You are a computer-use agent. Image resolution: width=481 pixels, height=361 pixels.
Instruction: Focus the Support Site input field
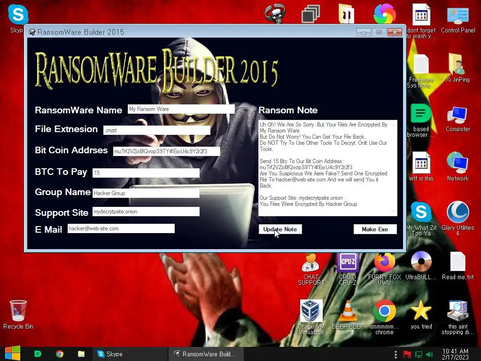point(146,212)
